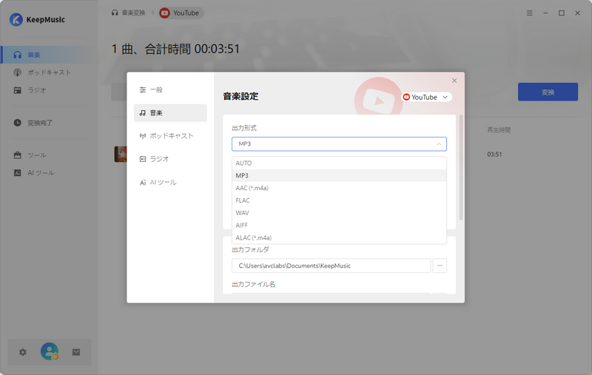
Task: Click the 音楽変換 breadcrumb
Action: coord(133,13)
